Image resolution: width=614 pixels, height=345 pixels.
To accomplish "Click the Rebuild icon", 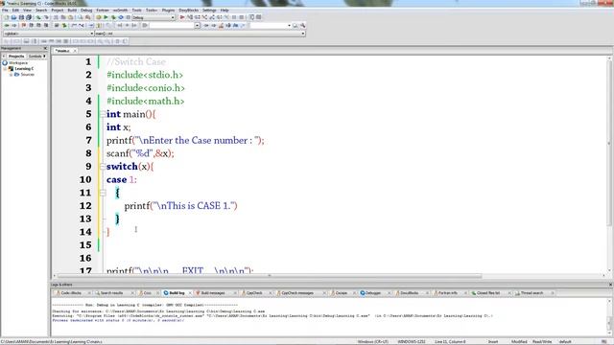I will 121,17.
